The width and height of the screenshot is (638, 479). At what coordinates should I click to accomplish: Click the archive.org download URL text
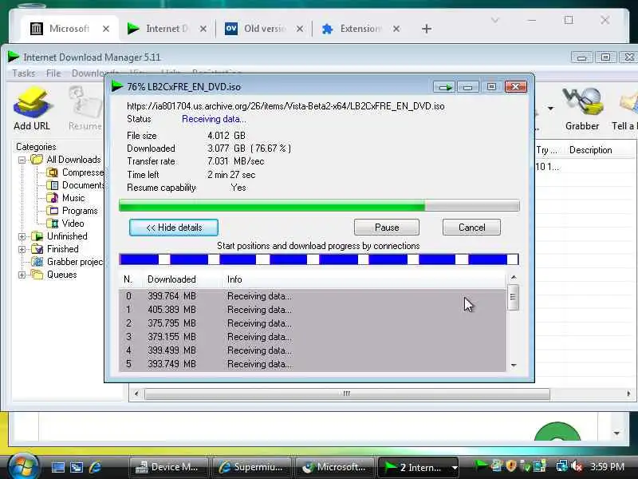286,106
